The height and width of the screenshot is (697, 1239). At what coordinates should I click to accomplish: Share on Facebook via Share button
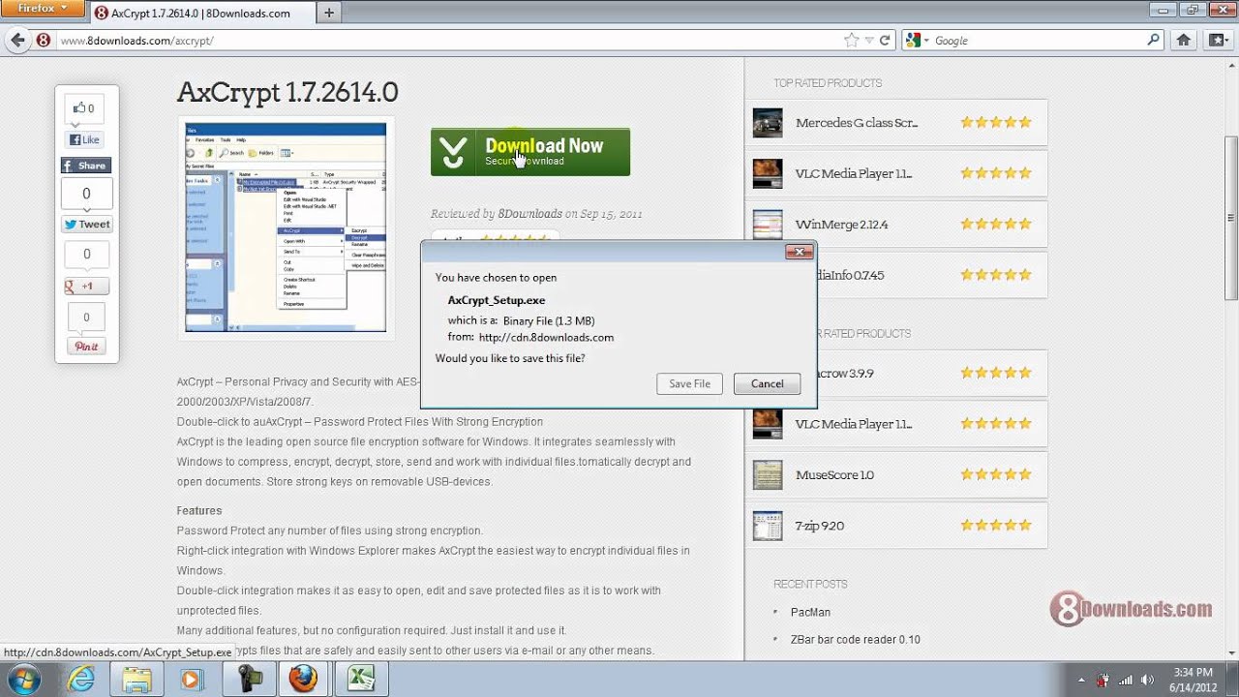[x=86, y=166]
